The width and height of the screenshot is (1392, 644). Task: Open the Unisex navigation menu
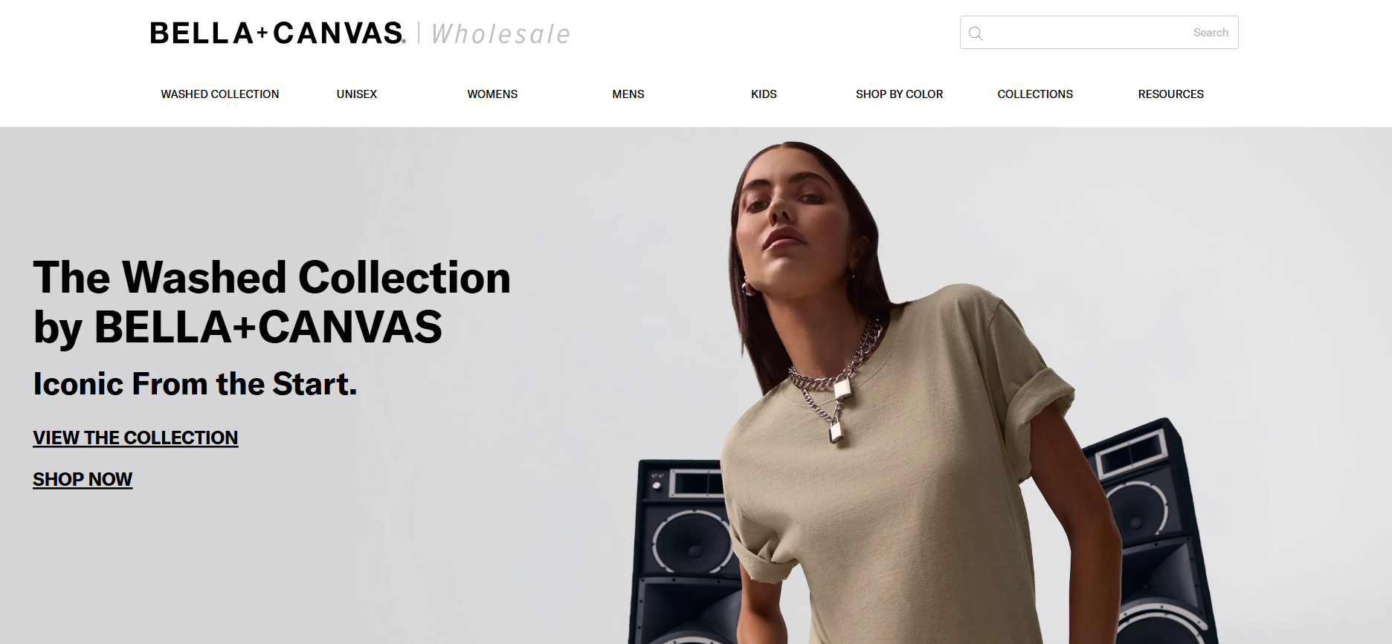pos(357,94)
